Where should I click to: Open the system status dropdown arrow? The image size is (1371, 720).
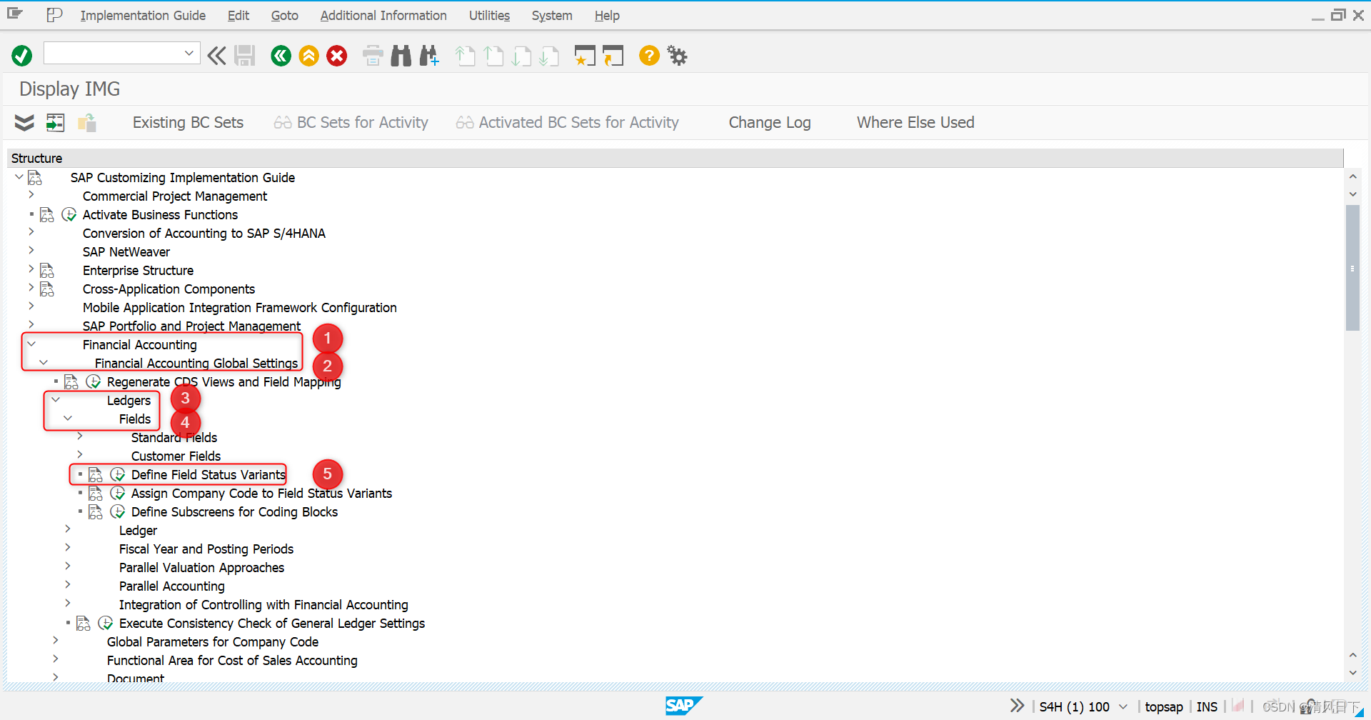coord(1123,707)
